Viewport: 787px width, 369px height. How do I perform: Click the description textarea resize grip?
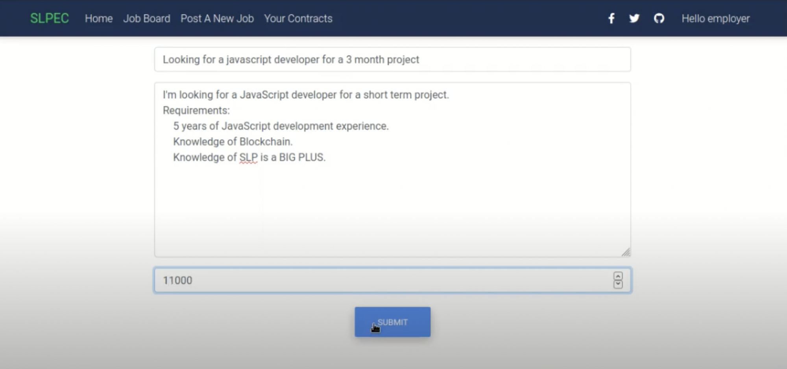[626, 252]
